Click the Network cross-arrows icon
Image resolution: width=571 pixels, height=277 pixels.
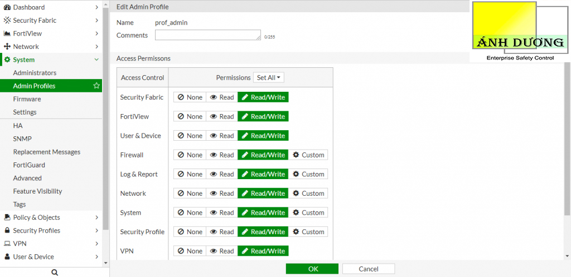(x=7, y=47)
